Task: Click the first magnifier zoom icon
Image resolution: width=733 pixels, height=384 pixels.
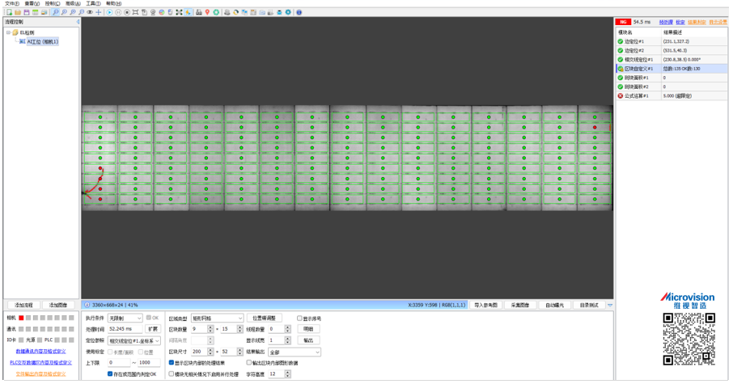Action: coord(56,12)
